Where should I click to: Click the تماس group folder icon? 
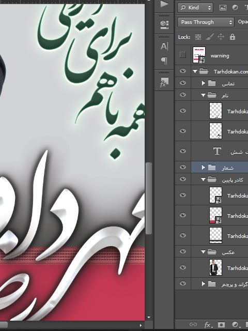[x=212, y=83]
